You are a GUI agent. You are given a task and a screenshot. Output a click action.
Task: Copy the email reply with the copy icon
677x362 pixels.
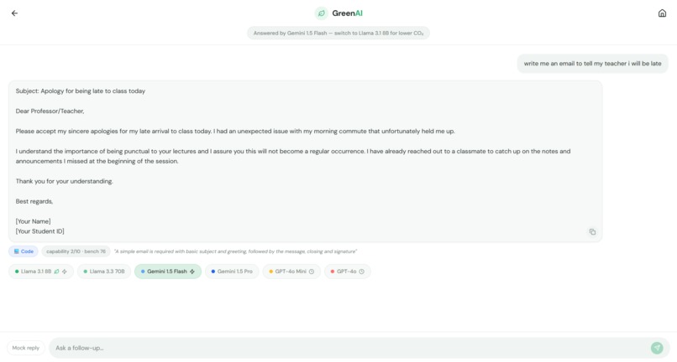pos(592,232)
